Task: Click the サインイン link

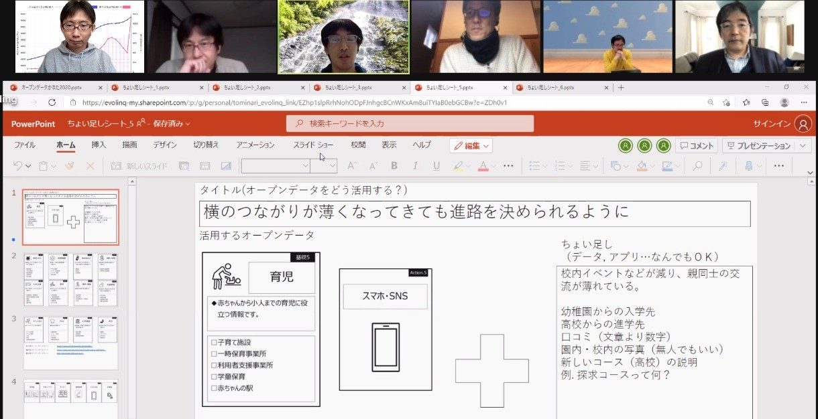Action: [772, 124]
